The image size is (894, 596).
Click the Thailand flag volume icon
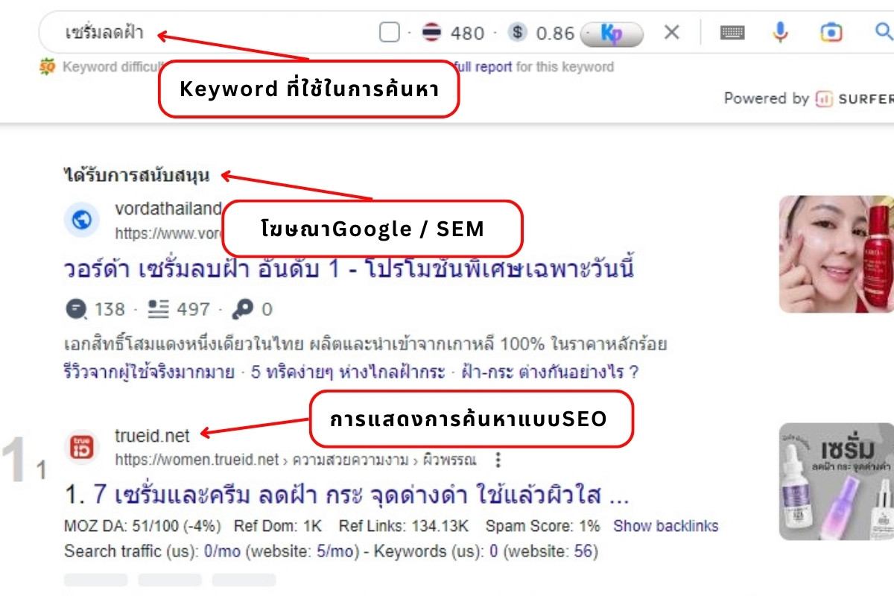431,33
